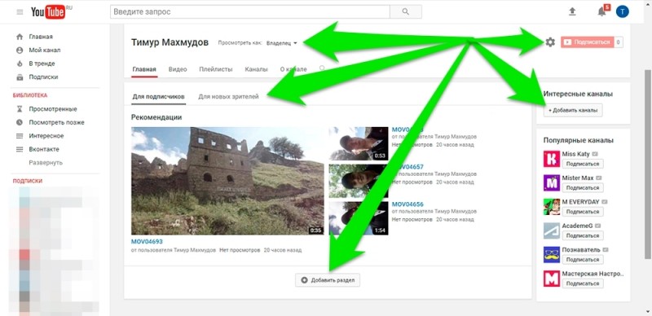Switch to the Видео tab
652x316 pixels.
(178, 69)
